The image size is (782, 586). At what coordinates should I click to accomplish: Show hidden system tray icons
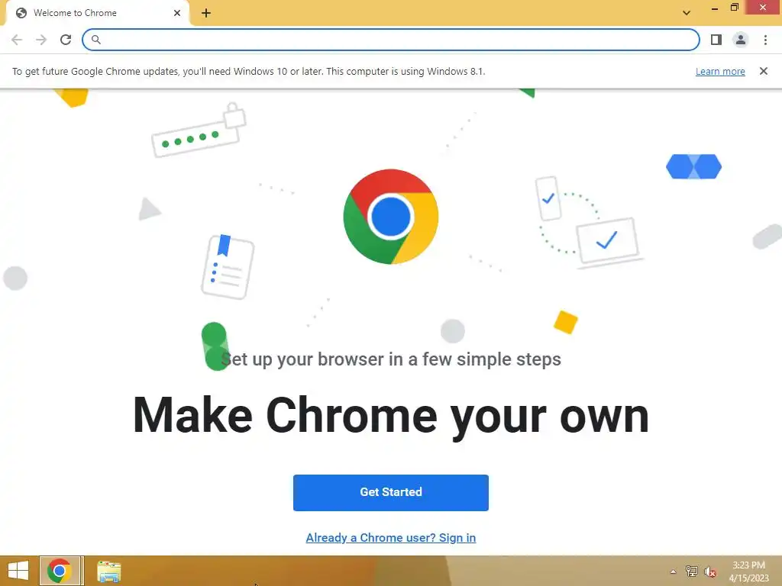tap(674, 572)
